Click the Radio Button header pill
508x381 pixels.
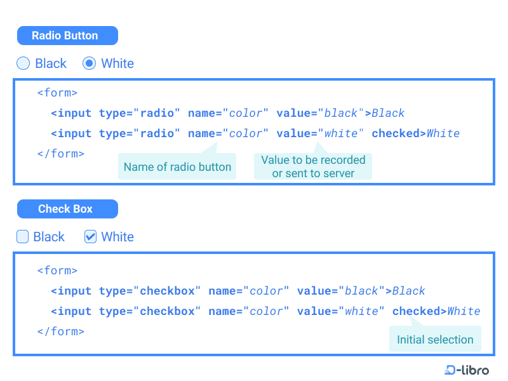coord(67,35)
